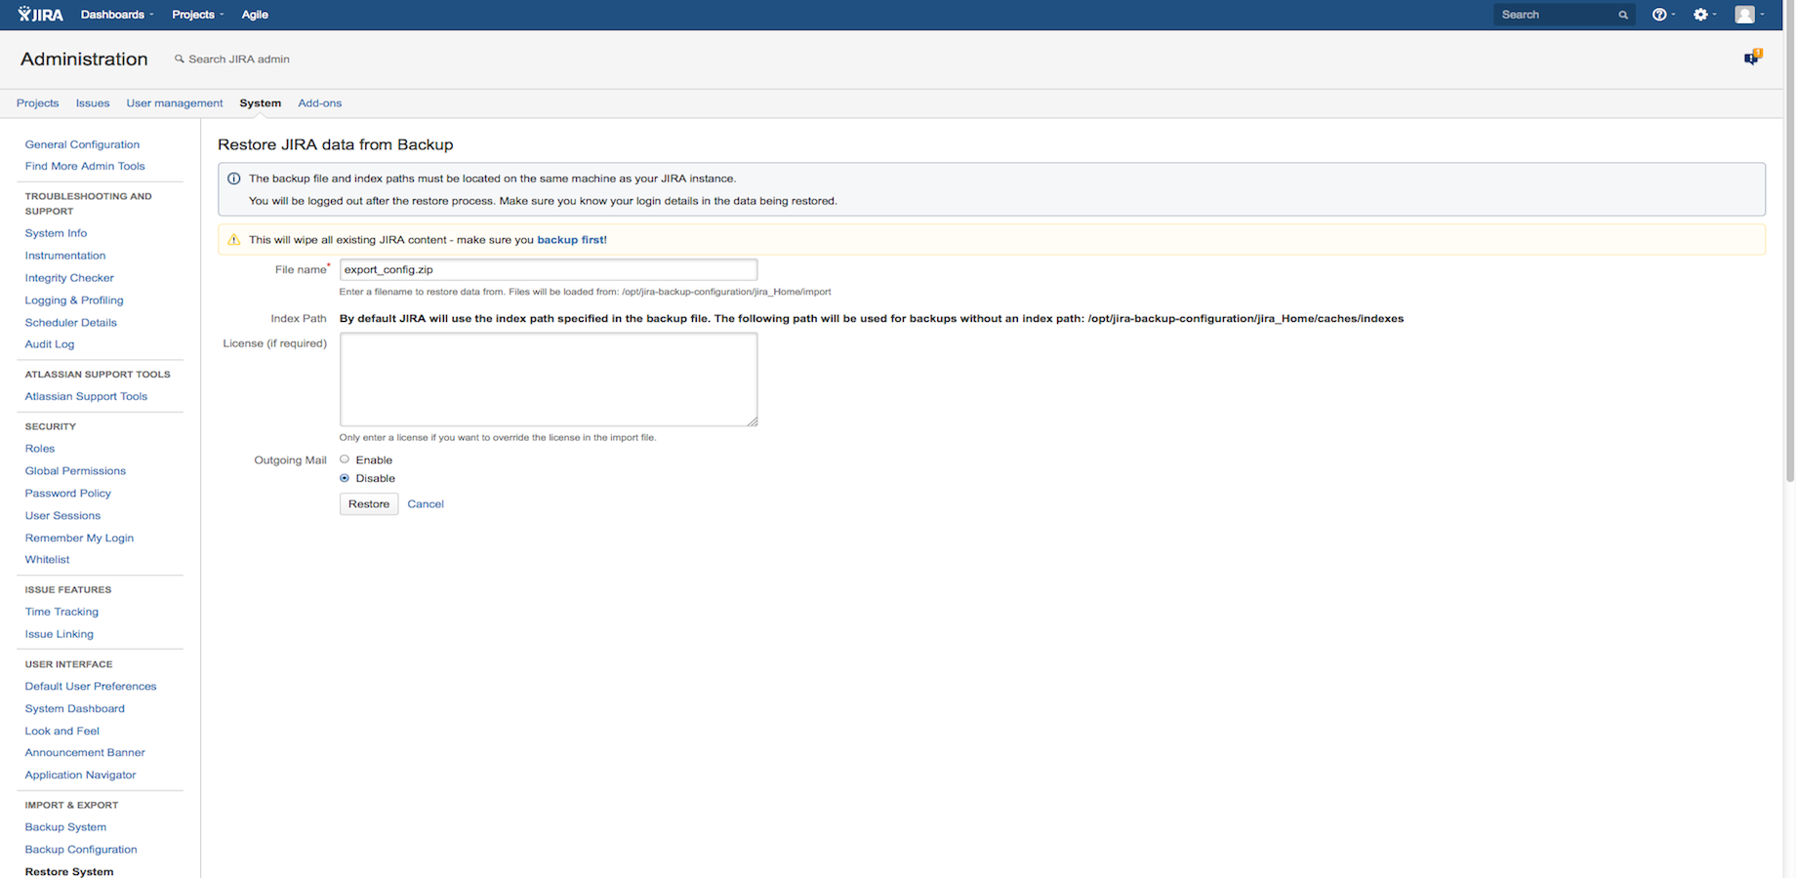Switch to the System tab
This screenshot has height=878, width=1796.
point(261,103)
